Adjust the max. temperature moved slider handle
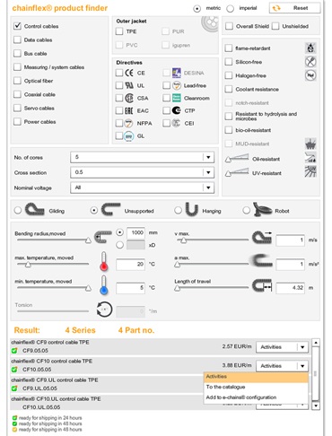332x436 pixels. (28, 265)
